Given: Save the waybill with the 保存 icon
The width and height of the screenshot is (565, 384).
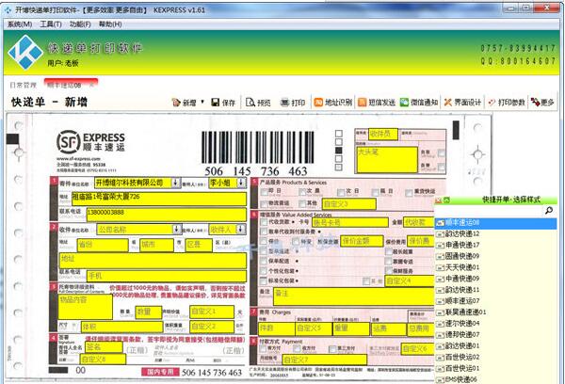Looking at the screenshot, I should coord(215,103).
